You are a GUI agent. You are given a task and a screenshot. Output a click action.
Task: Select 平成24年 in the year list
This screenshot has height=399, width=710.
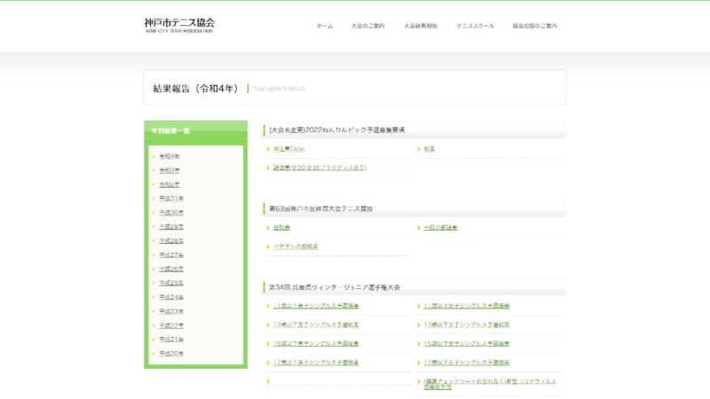(171, 297)
